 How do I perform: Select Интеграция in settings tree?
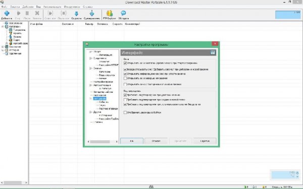[106, 55]
